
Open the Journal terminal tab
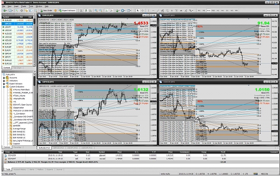pyautogui.click(x=59, y=169)
